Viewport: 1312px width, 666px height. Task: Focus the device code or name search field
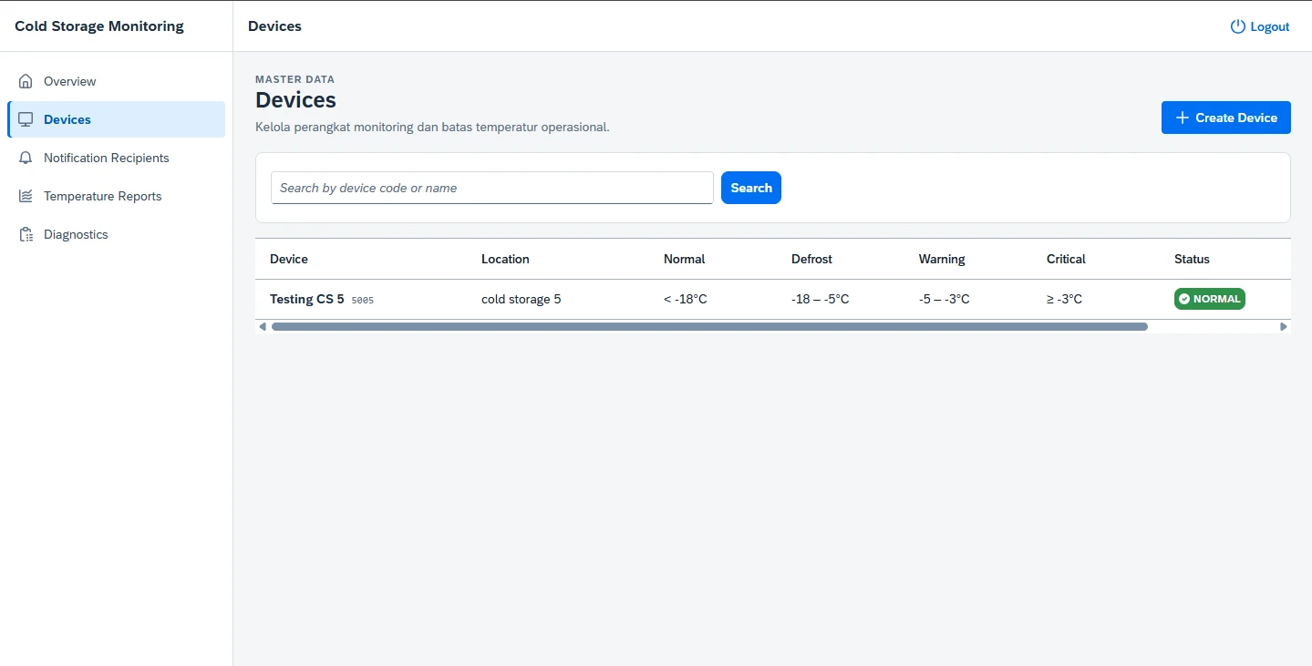(492, 188)
